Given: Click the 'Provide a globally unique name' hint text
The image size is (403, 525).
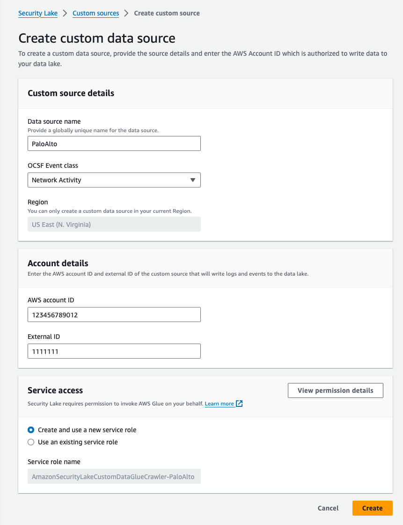Looking at the screenshot, I should pyautogui.click(x=93, y=131).
